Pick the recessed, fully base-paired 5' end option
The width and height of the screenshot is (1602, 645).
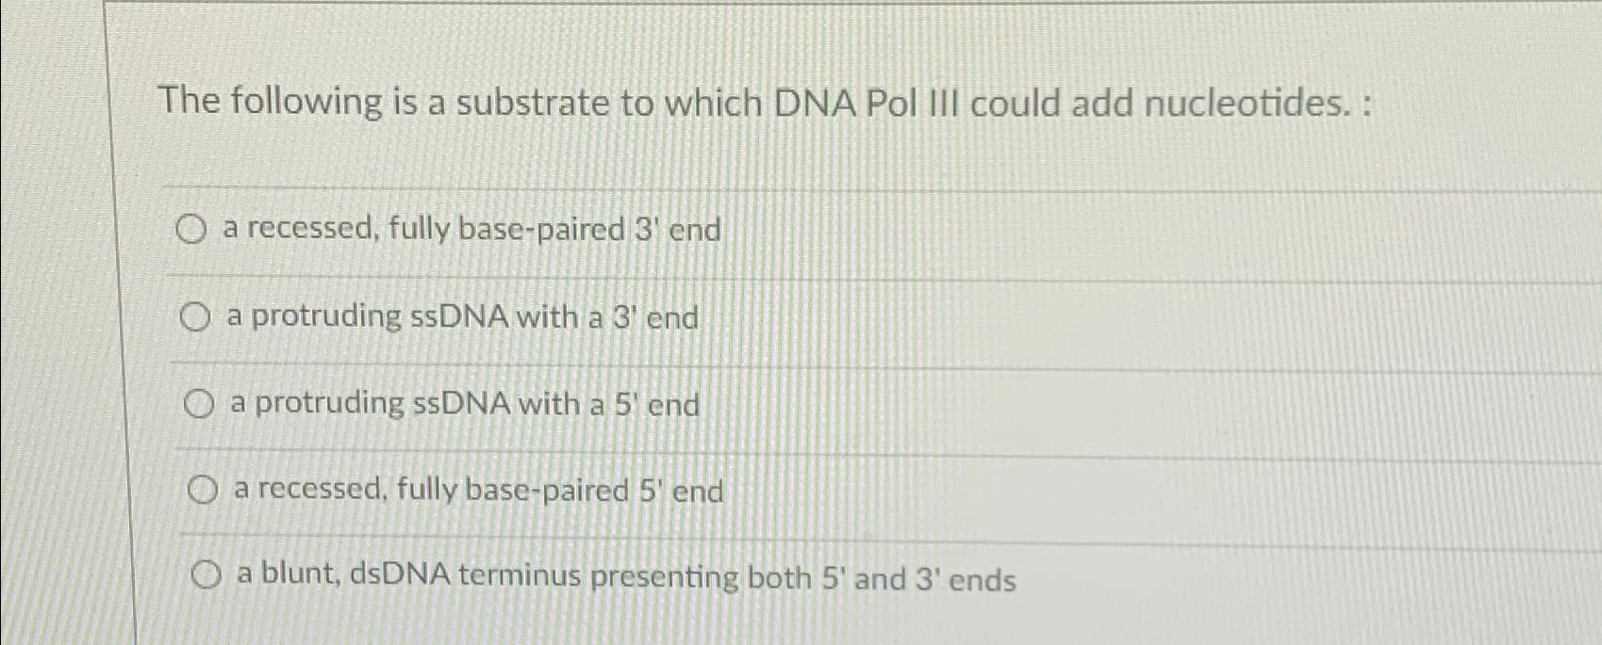[x=202, y=488]
